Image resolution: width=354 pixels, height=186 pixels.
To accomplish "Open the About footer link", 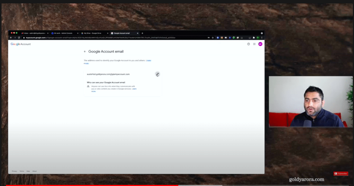I will pos(34,171).
